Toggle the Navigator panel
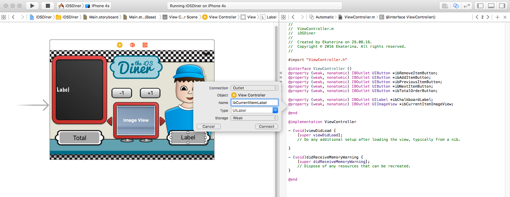The image size is (510, 197). [480, 6]
